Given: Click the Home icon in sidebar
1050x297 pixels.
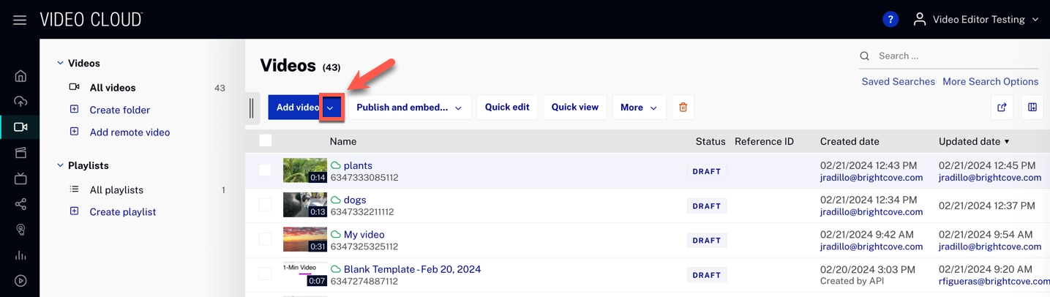Looking at the screenshot, I should tap(20, 76).
